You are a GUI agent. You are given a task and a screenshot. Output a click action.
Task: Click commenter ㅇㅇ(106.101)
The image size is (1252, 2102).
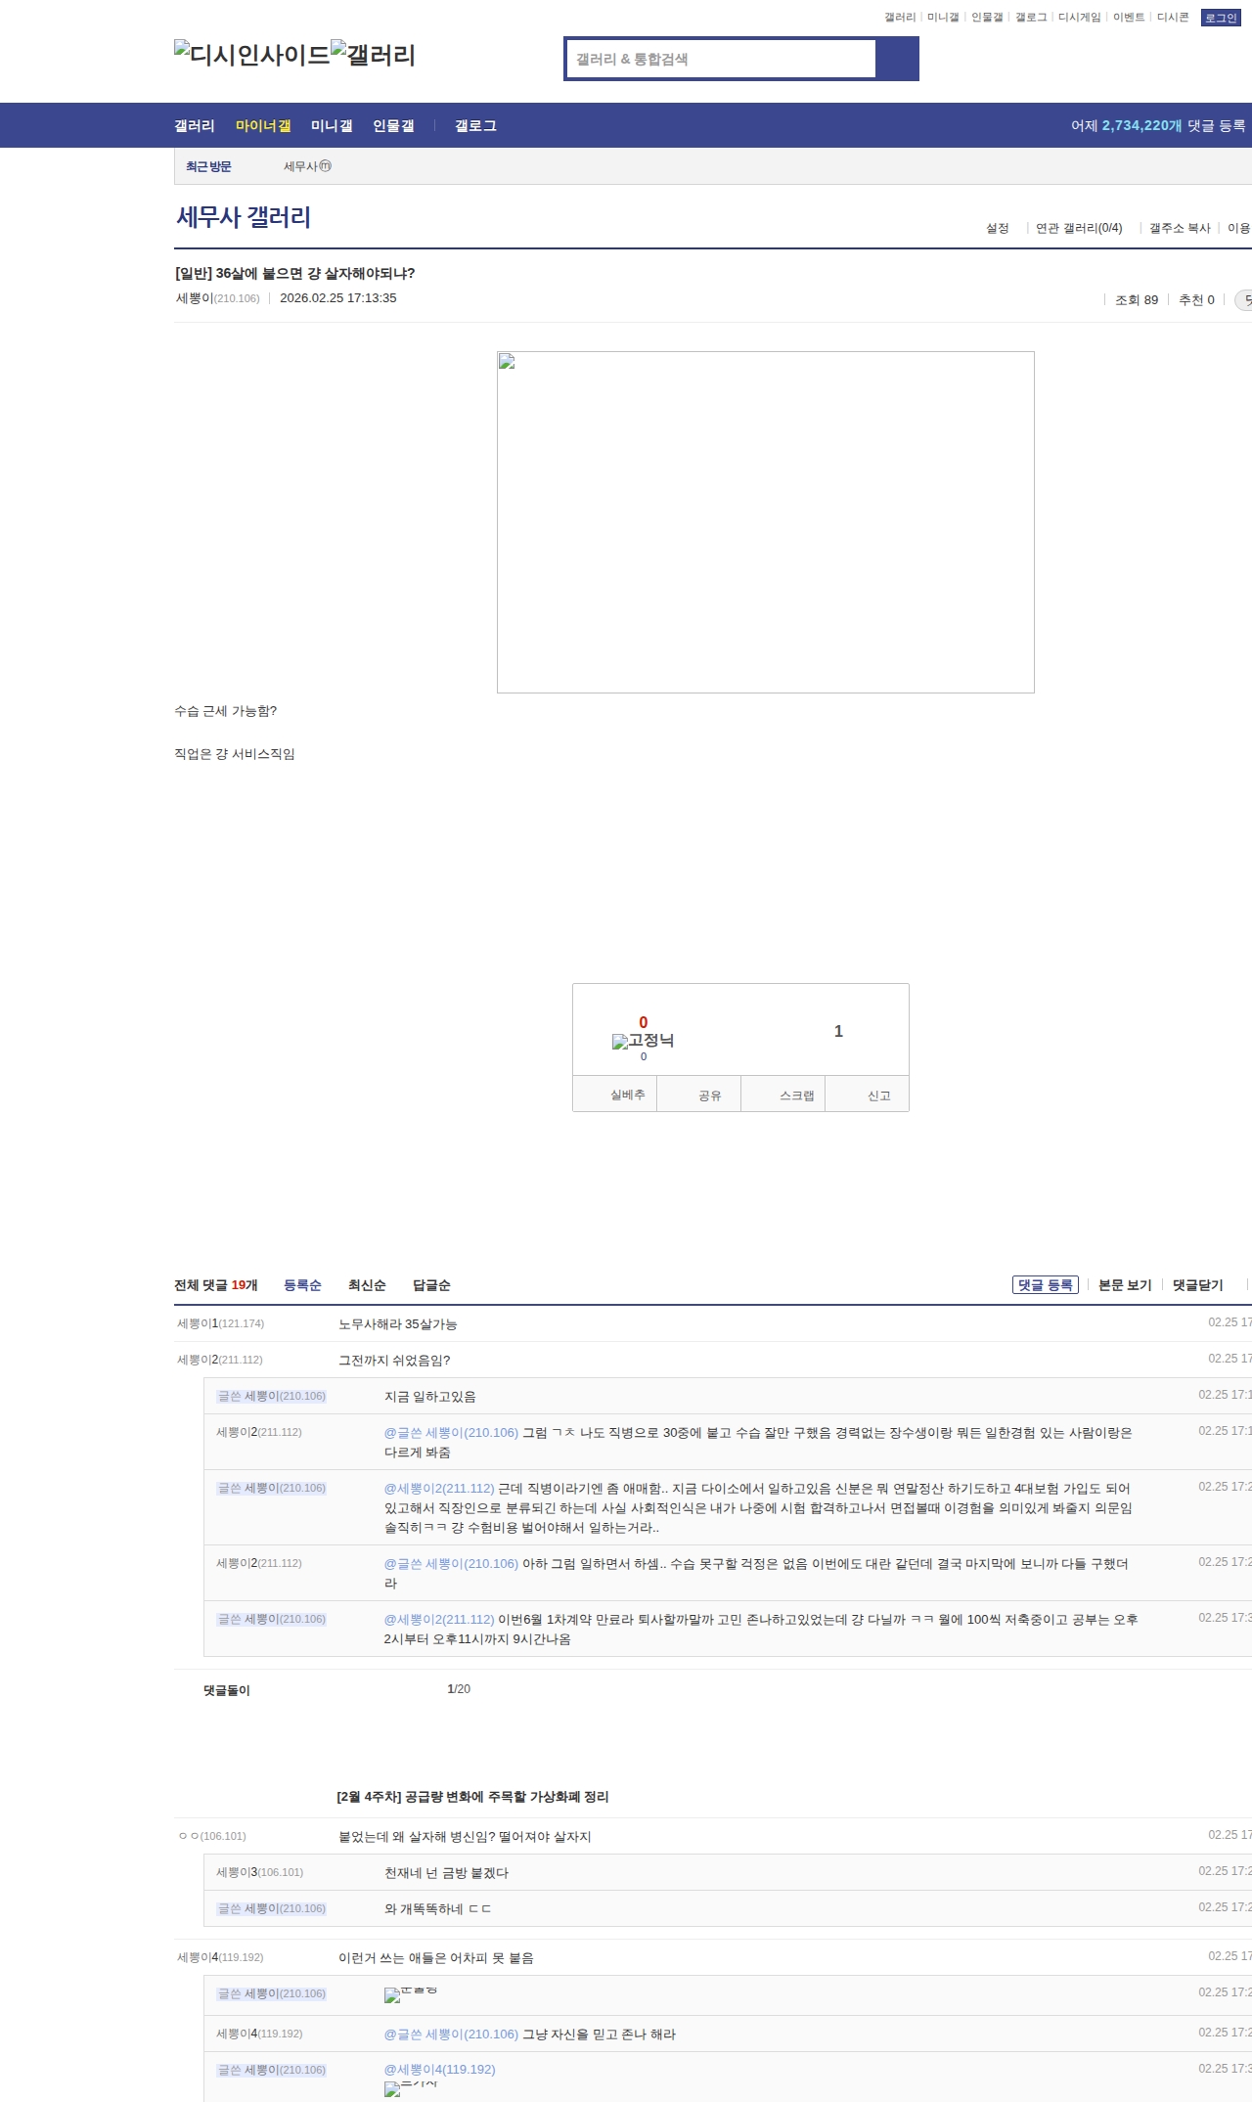coord(212,1836)
